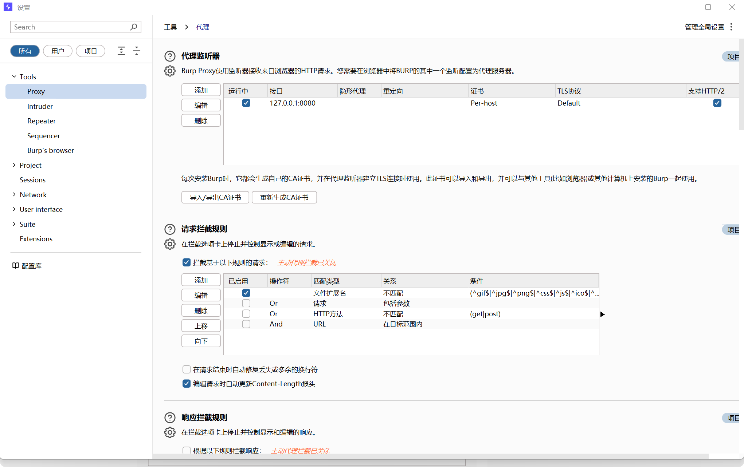
Task: Expand the User interface node
Action: point(14,209)
